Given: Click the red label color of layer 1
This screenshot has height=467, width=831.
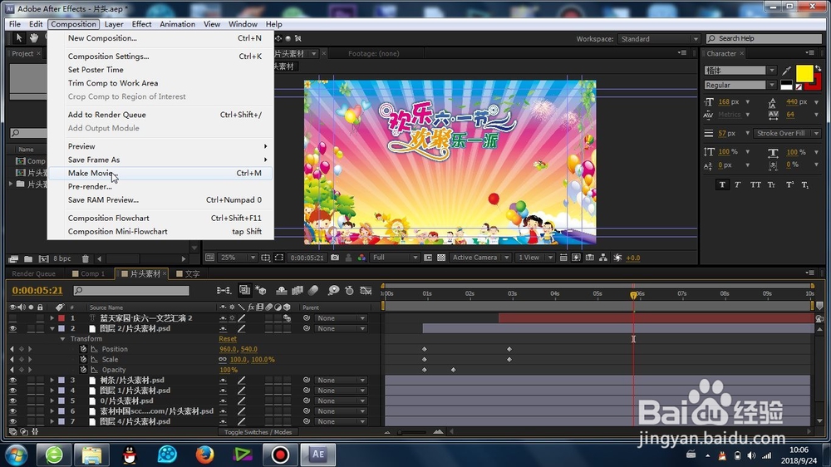Looking at the screenshot, I should click(x=61, y=318).
